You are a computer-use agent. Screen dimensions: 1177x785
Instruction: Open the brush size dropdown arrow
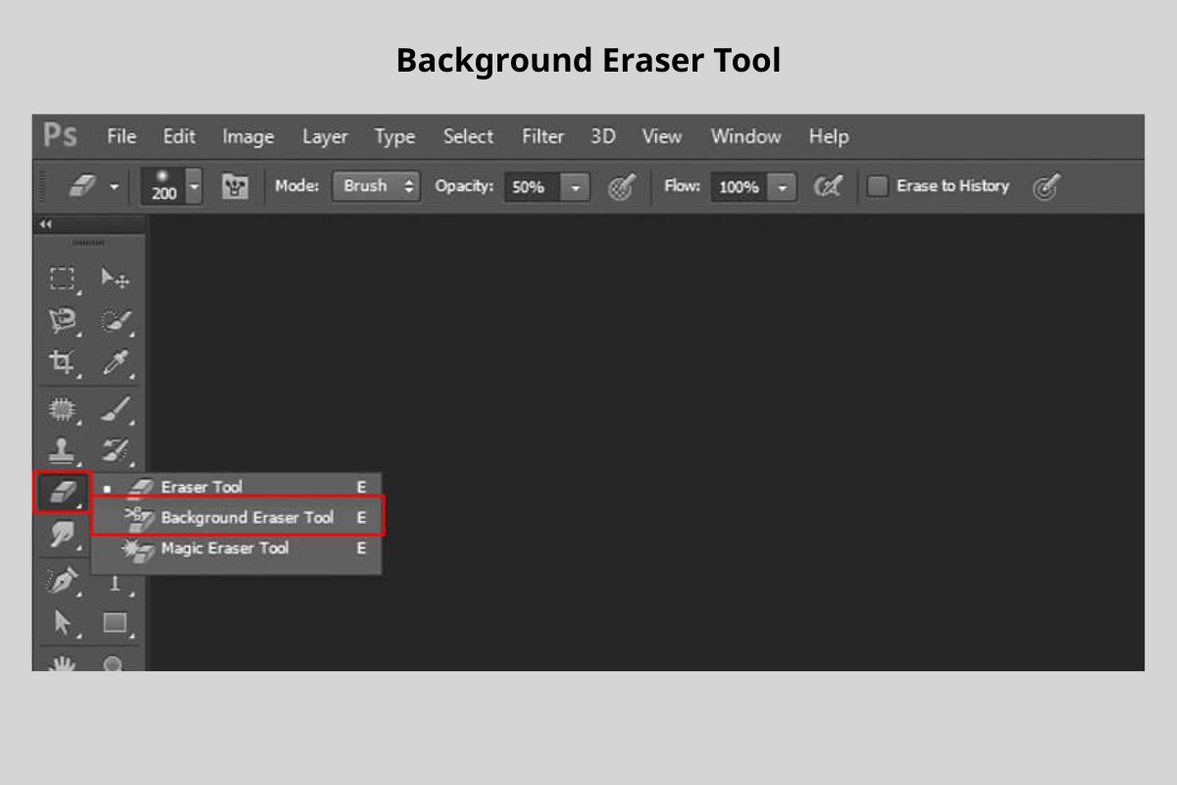click(193, 185)
